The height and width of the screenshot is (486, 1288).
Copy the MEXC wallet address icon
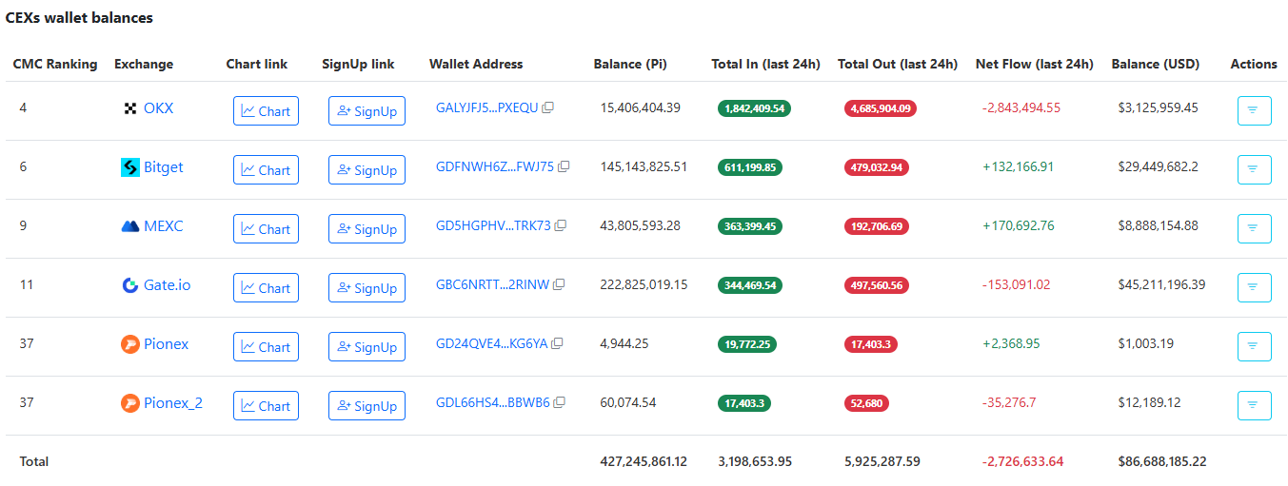(561, 225)
